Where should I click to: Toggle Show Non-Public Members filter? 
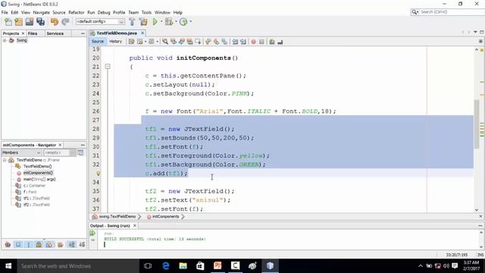[39, 244]
